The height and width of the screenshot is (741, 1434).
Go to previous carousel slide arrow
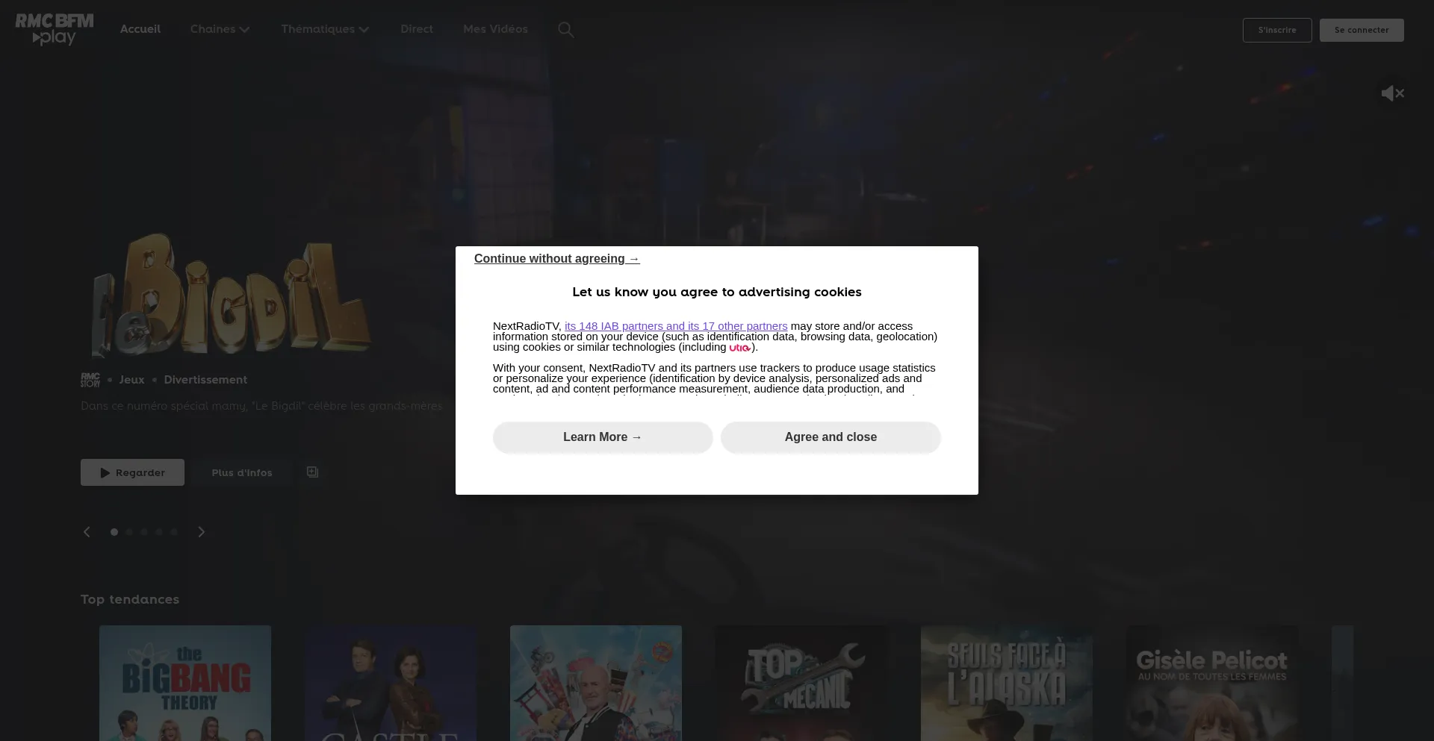[x=87, y=532]
